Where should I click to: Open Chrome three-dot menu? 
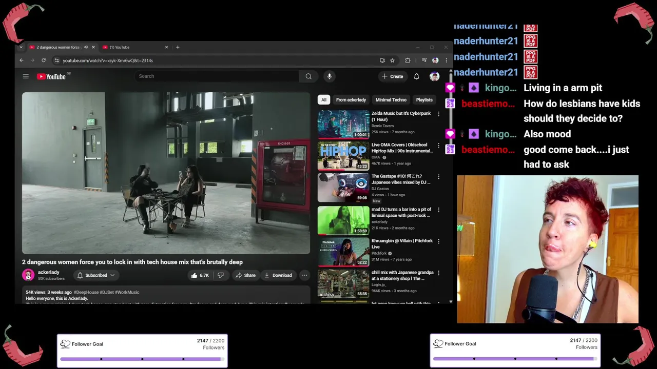[446, 60]
